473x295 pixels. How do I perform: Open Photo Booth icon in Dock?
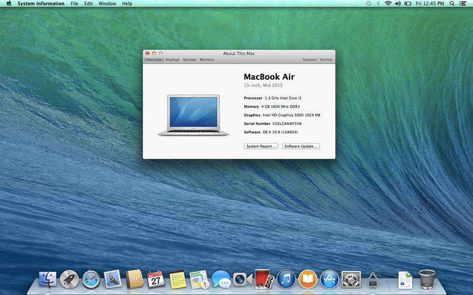pos(264,279)
